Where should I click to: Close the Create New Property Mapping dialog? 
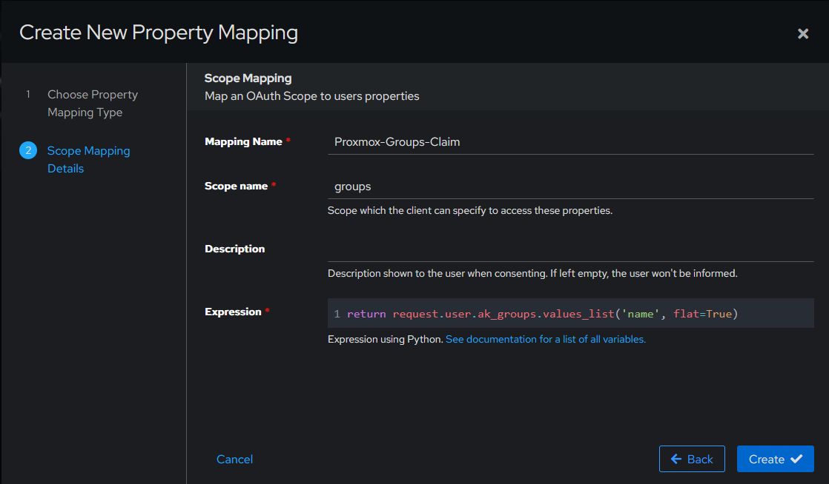(x=802, y=34)
